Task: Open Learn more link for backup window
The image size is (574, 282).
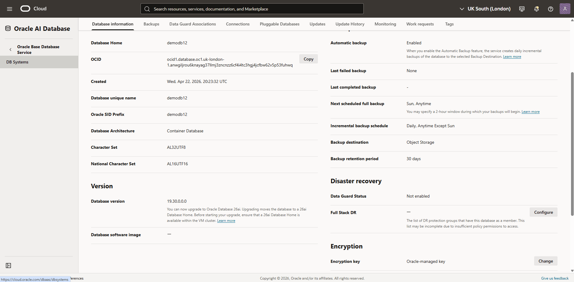Action: click(x=531, y=112)
